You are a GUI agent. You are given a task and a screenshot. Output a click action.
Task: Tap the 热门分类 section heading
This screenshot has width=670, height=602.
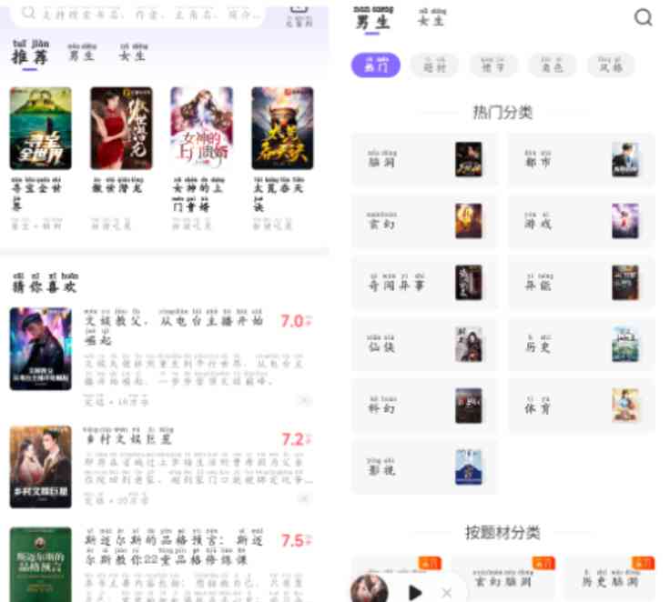click(x=502, y=112)
